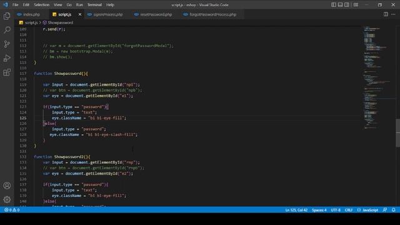
Task: Open the Customize Layout icon
Action: 356,4
